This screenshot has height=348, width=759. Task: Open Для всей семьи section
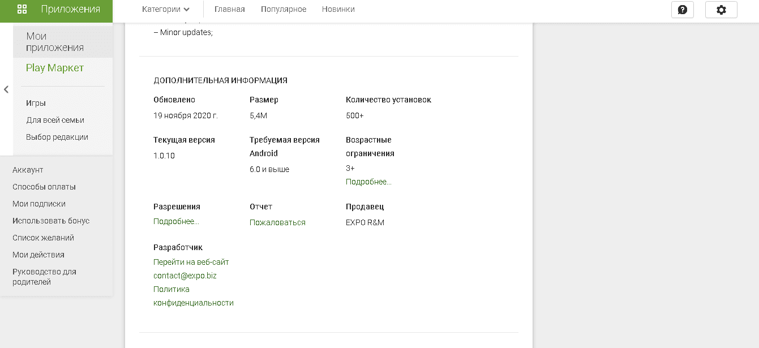point(55,120)
